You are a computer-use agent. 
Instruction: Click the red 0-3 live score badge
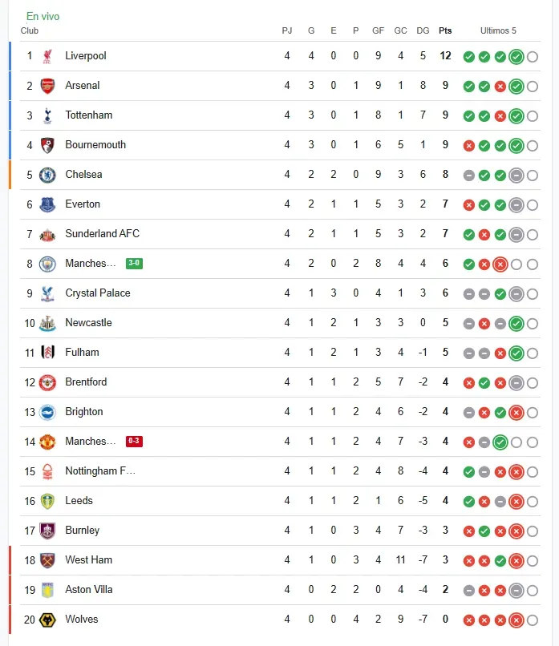(134, 442)
